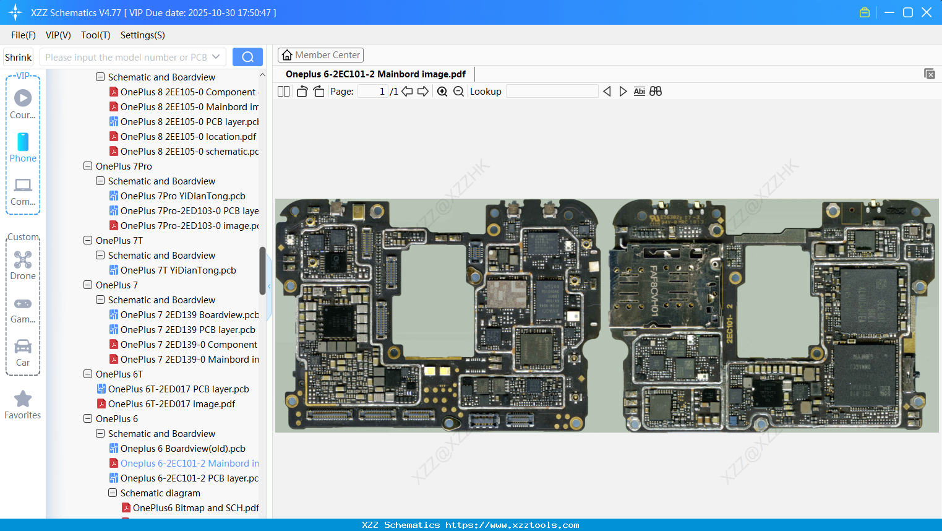Open the search type dropdown arrow
This screenshot has height=531, width=942.
click(215, 56)
